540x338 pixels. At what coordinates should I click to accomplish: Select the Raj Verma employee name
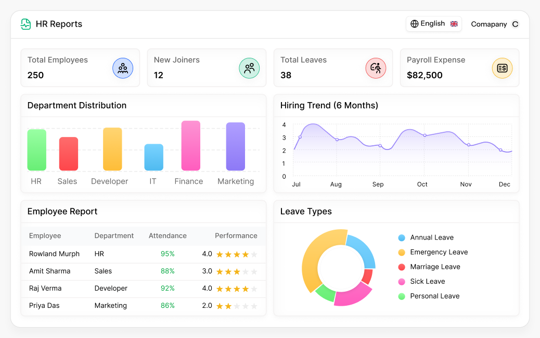(x=45, y=289)
